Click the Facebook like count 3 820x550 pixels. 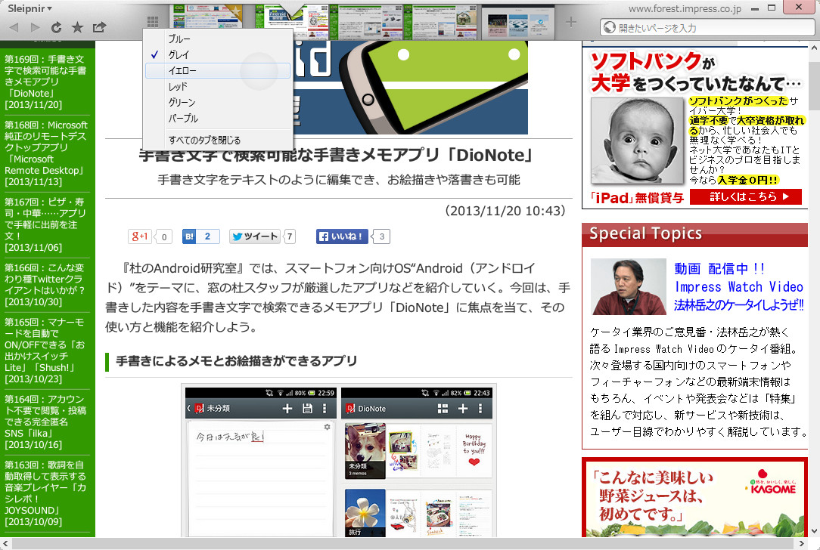click(381, 236)
